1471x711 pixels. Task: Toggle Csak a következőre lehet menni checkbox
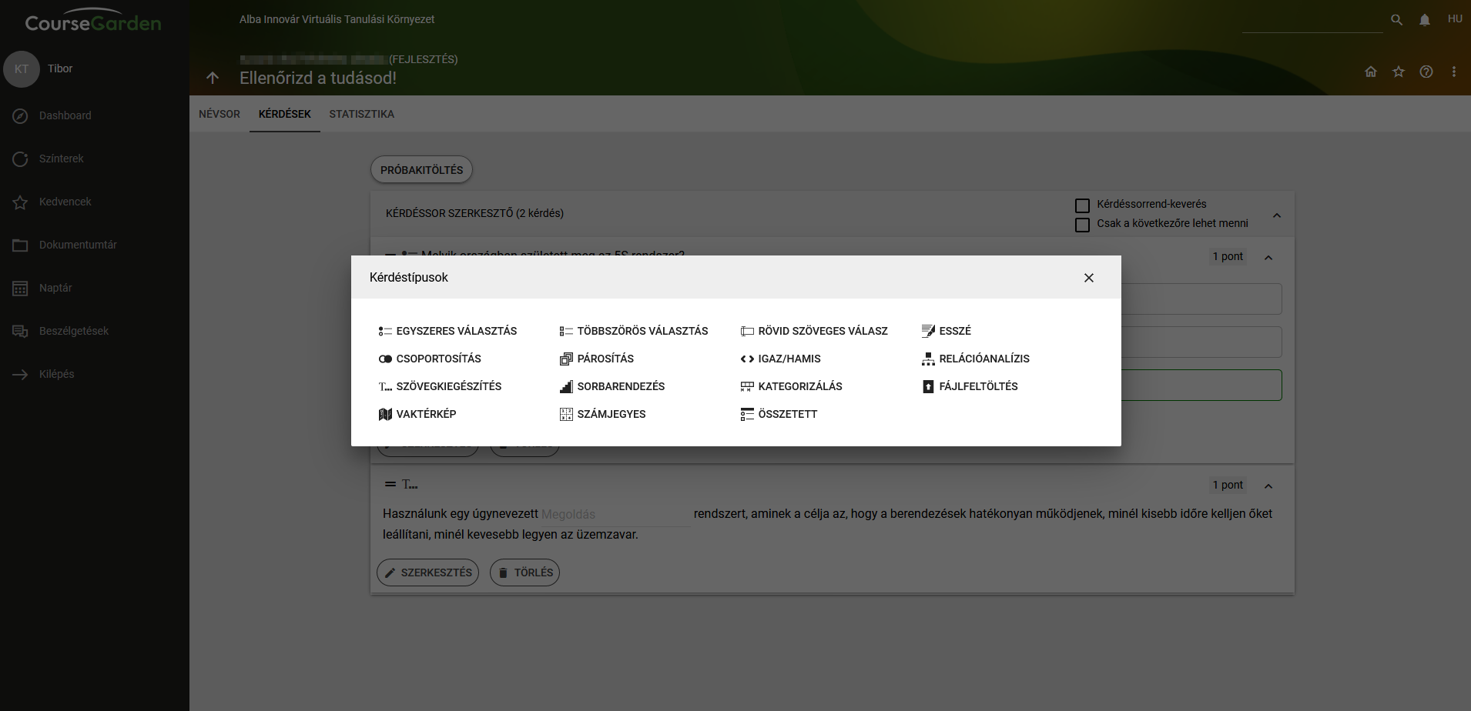coord(1082,225)
